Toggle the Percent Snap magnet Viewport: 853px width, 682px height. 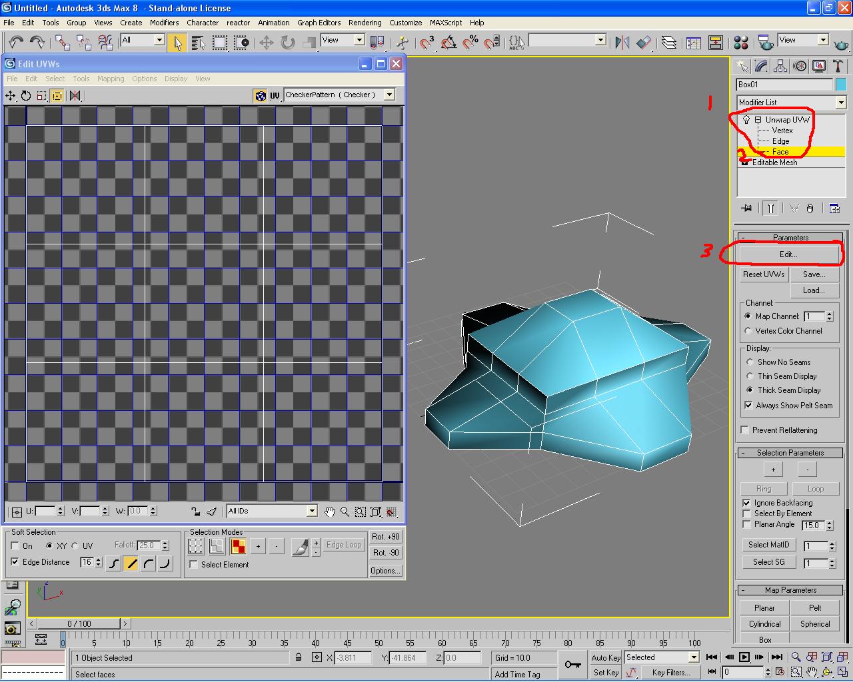470,43
